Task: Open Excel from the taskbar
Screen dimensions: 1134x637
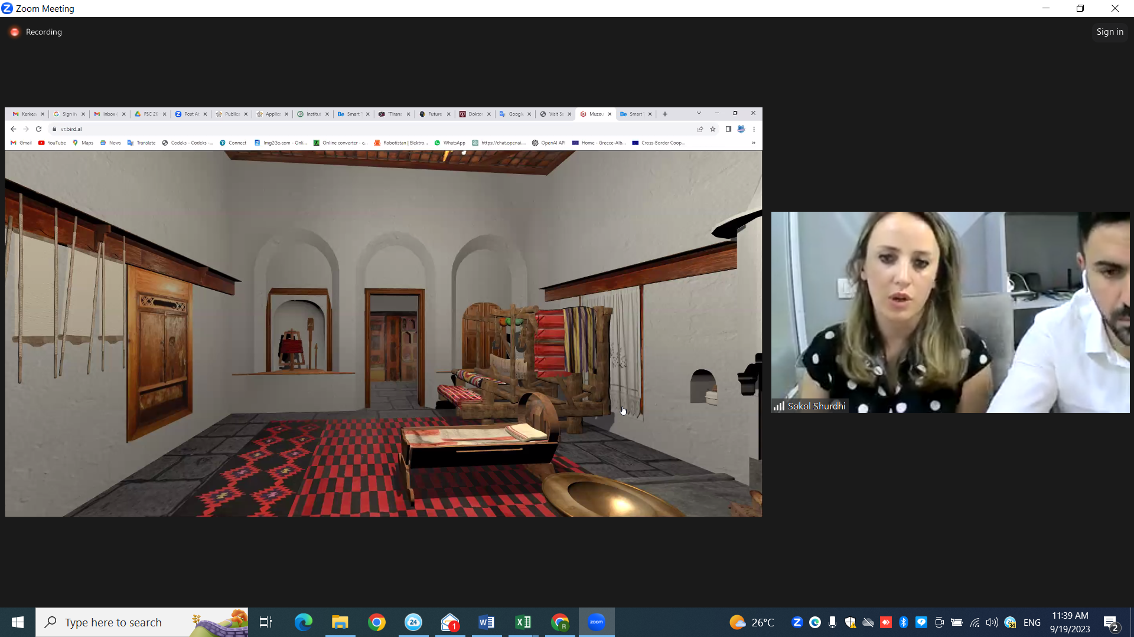Action: [523, 622]
